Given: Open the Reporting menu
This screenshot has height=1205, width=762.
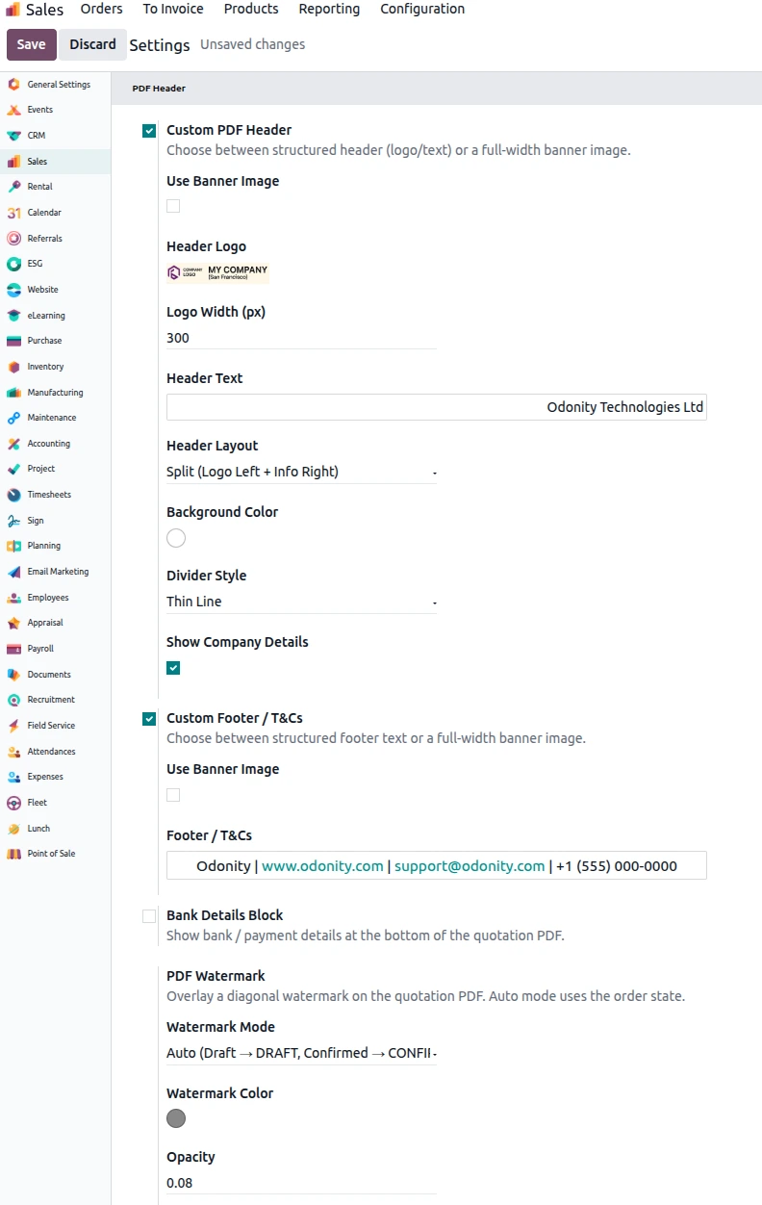Looking at the screenshot, I should (x=329, y=9).
